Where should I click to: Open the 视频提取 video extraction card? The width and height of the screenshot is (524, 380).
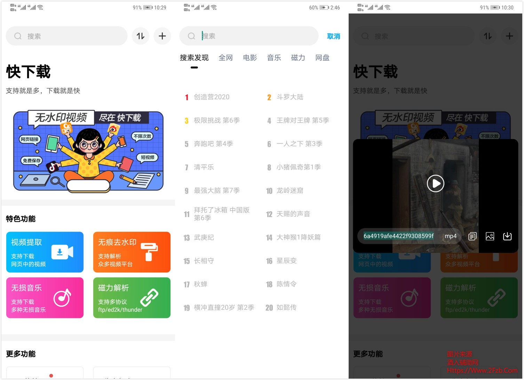click(x=45, y=252)
